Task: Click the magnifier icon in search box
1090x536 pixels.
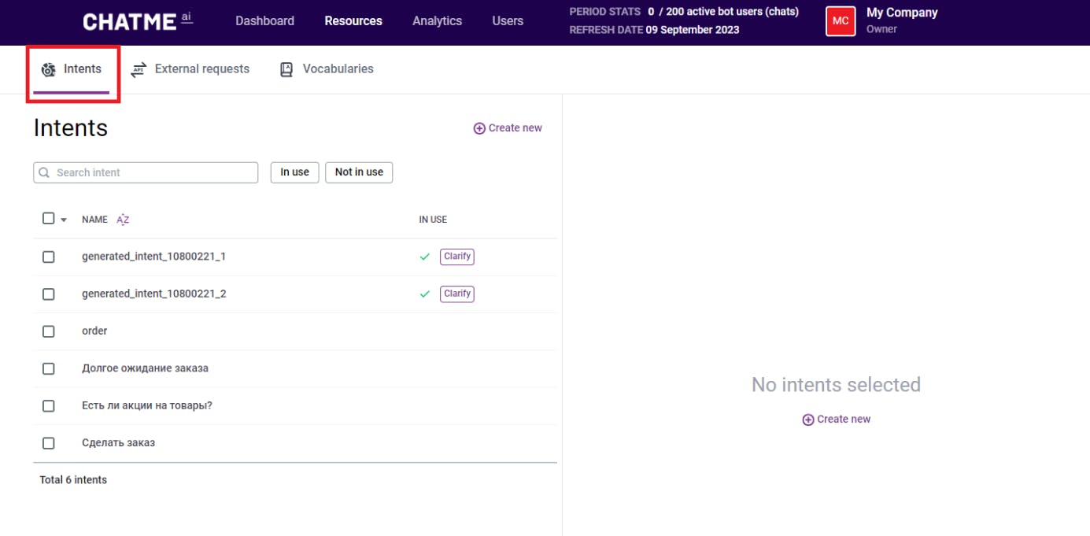Action: point(44,172)
